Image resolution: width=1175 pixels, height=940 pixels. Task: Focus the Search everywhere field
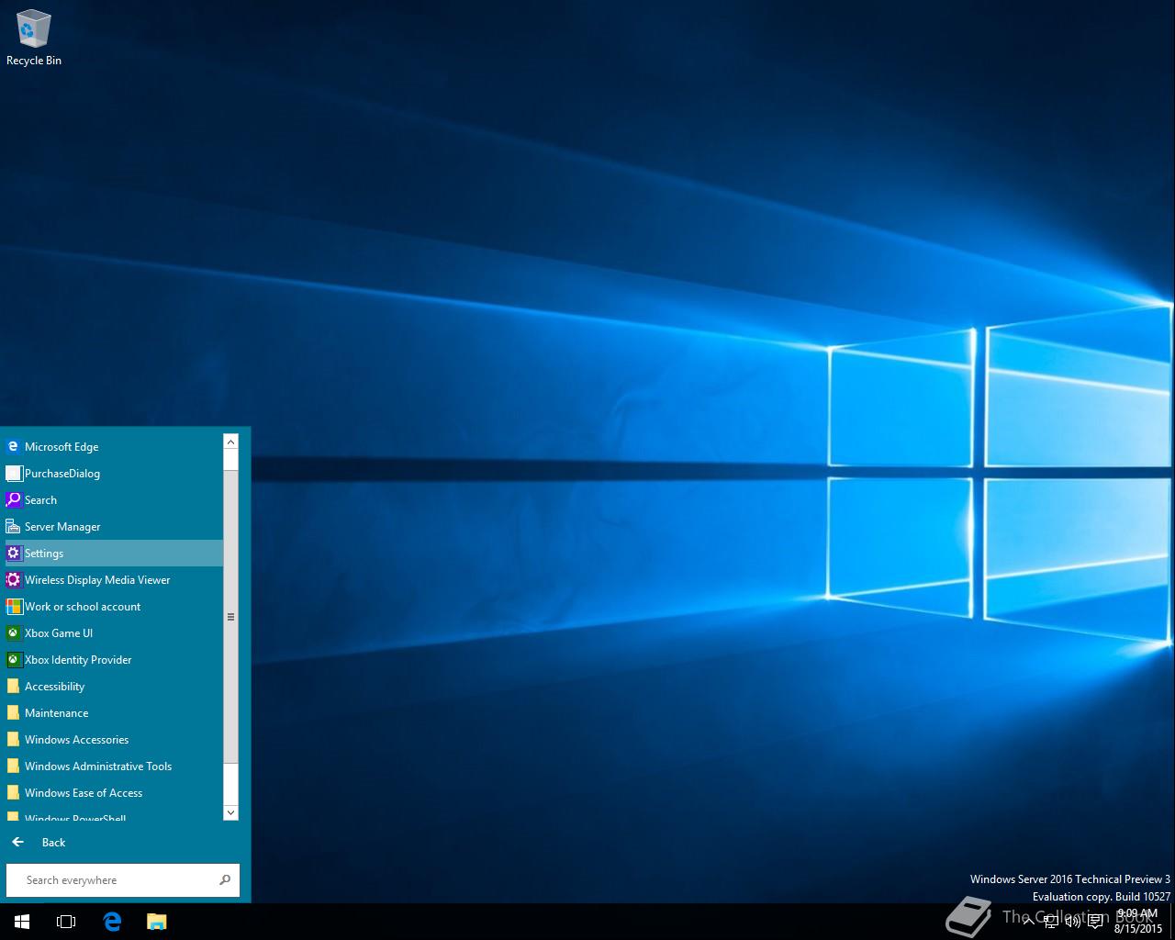123,879
